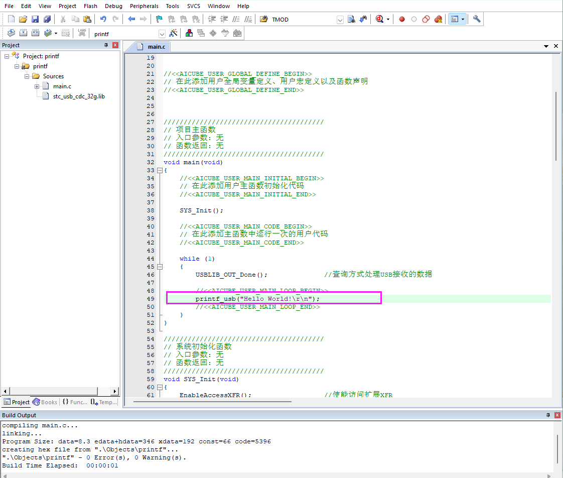Open the select target dropdown showing printf

click(x=162, y=34)
